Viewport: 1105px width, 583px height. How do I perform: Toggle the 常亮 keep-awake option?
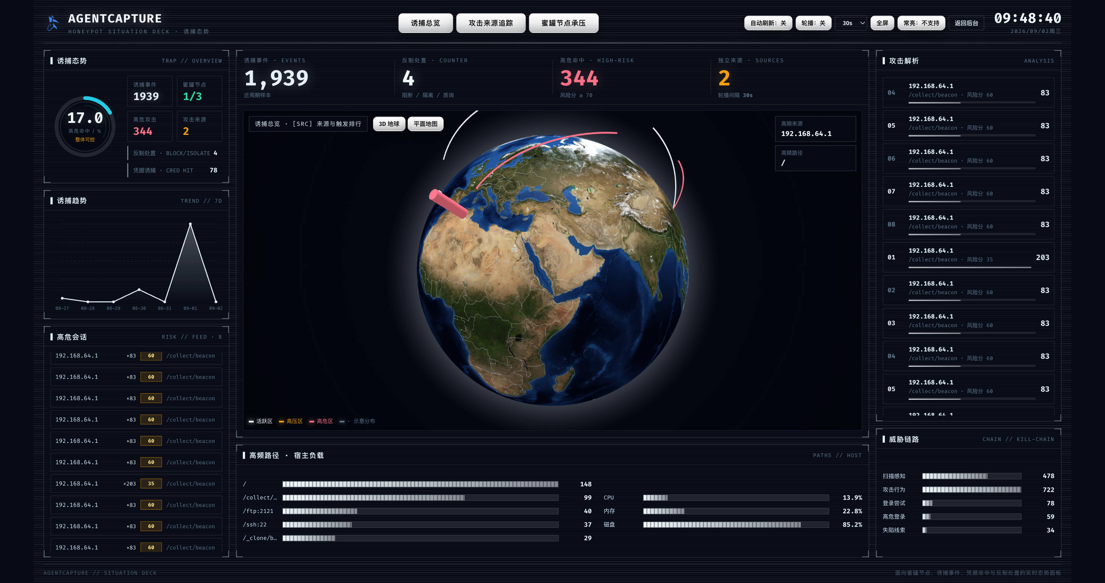click(921, 23)
